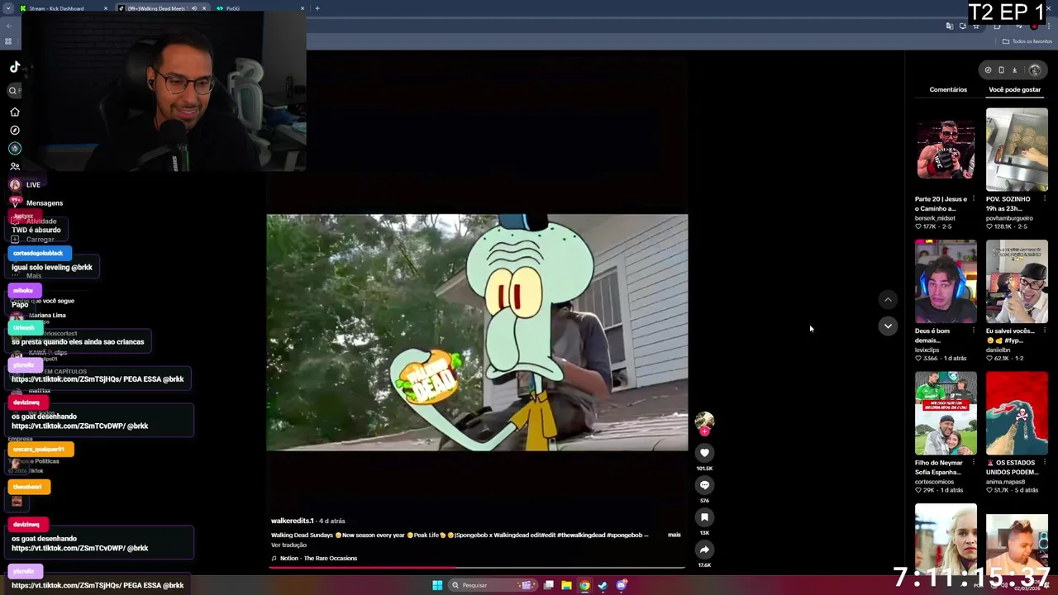
Task: Go to TikTok For You home icon
Action: [14, 112]
